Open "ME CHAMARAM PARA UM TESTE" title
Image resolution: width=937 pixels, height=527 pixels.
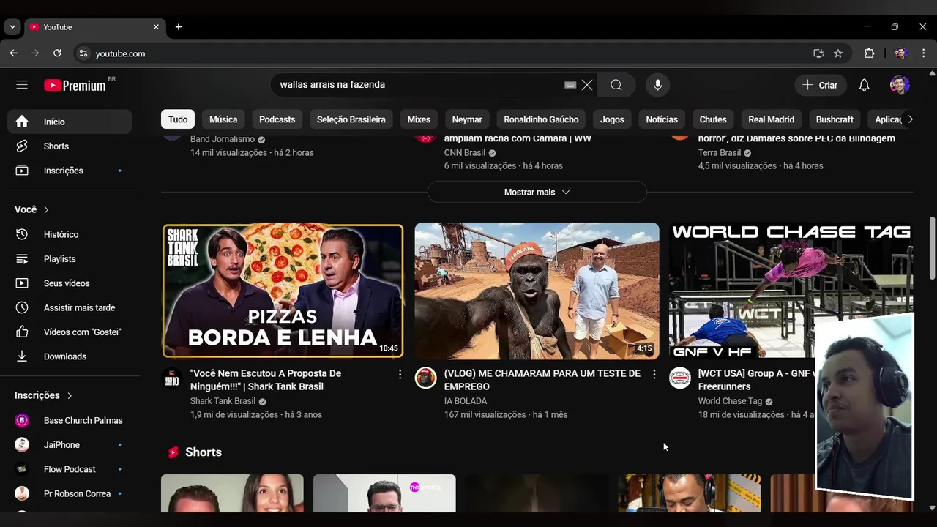pyautogui.click(x=542, y=380)
